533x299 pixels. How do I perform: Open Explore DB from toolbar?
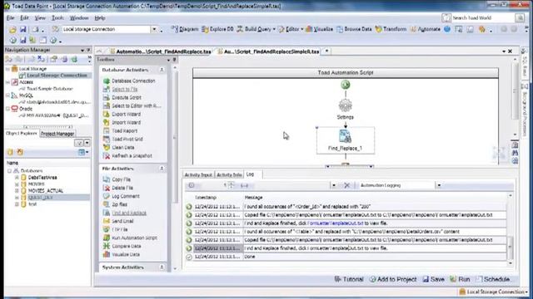(x=217, y=29)
